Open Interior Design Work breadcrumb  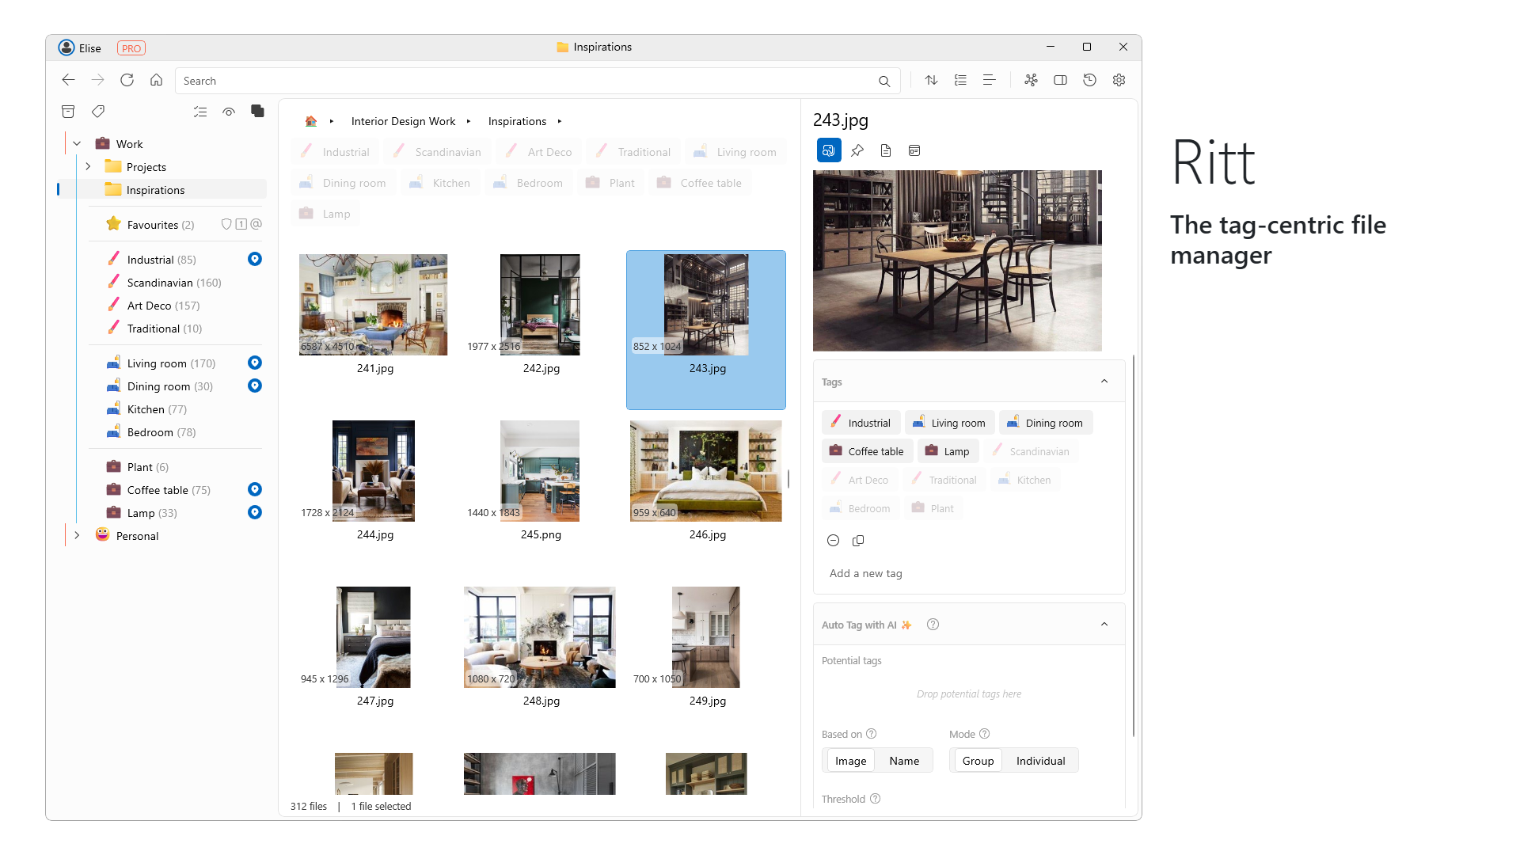click(x=403, y=121)
